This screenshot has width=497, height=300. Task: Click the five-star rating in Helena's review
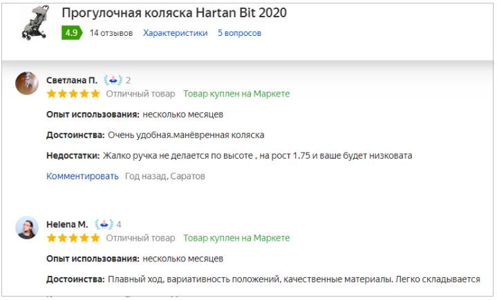[x=73, y=238]
